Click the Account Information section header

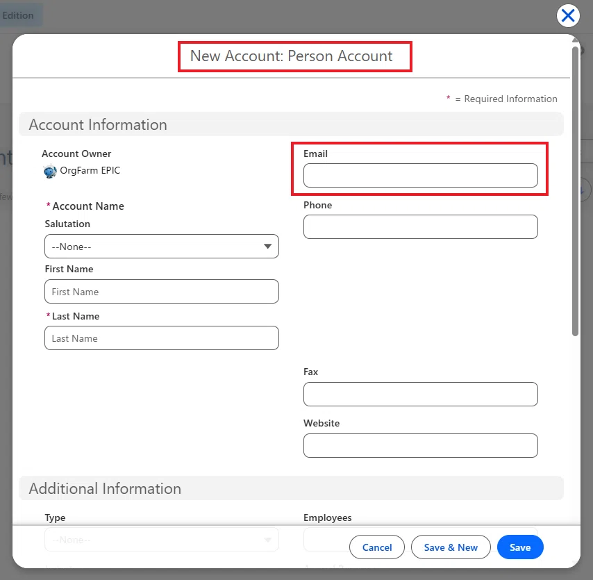[291, 124]
